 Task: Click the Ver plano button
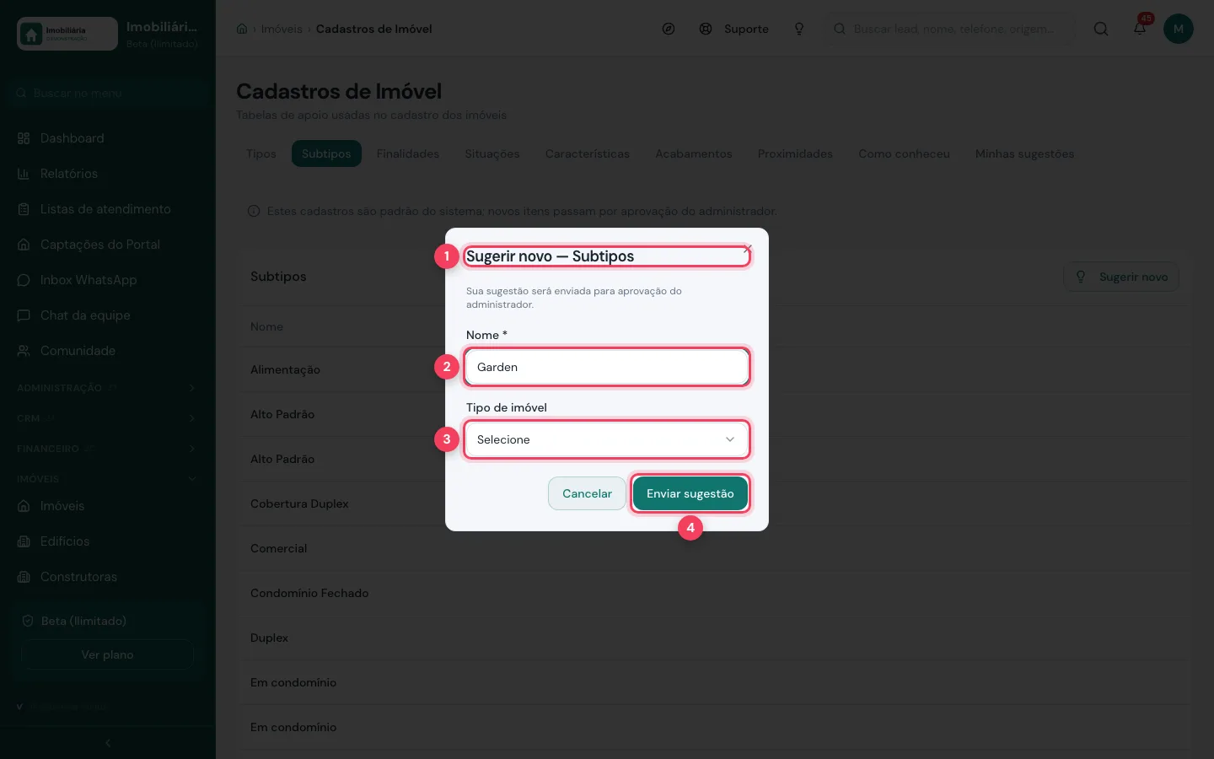pyautogui.click(x=108, y=654)
